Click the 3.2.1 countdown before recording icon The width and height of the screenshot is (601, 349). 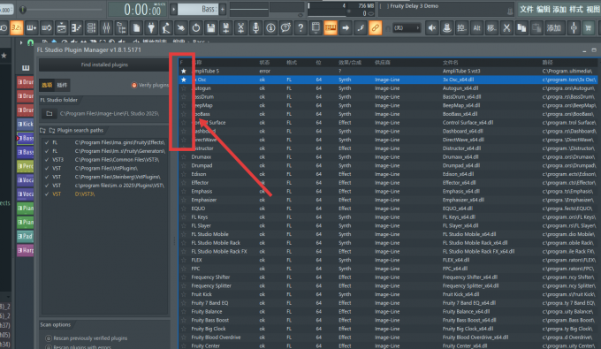17,28
